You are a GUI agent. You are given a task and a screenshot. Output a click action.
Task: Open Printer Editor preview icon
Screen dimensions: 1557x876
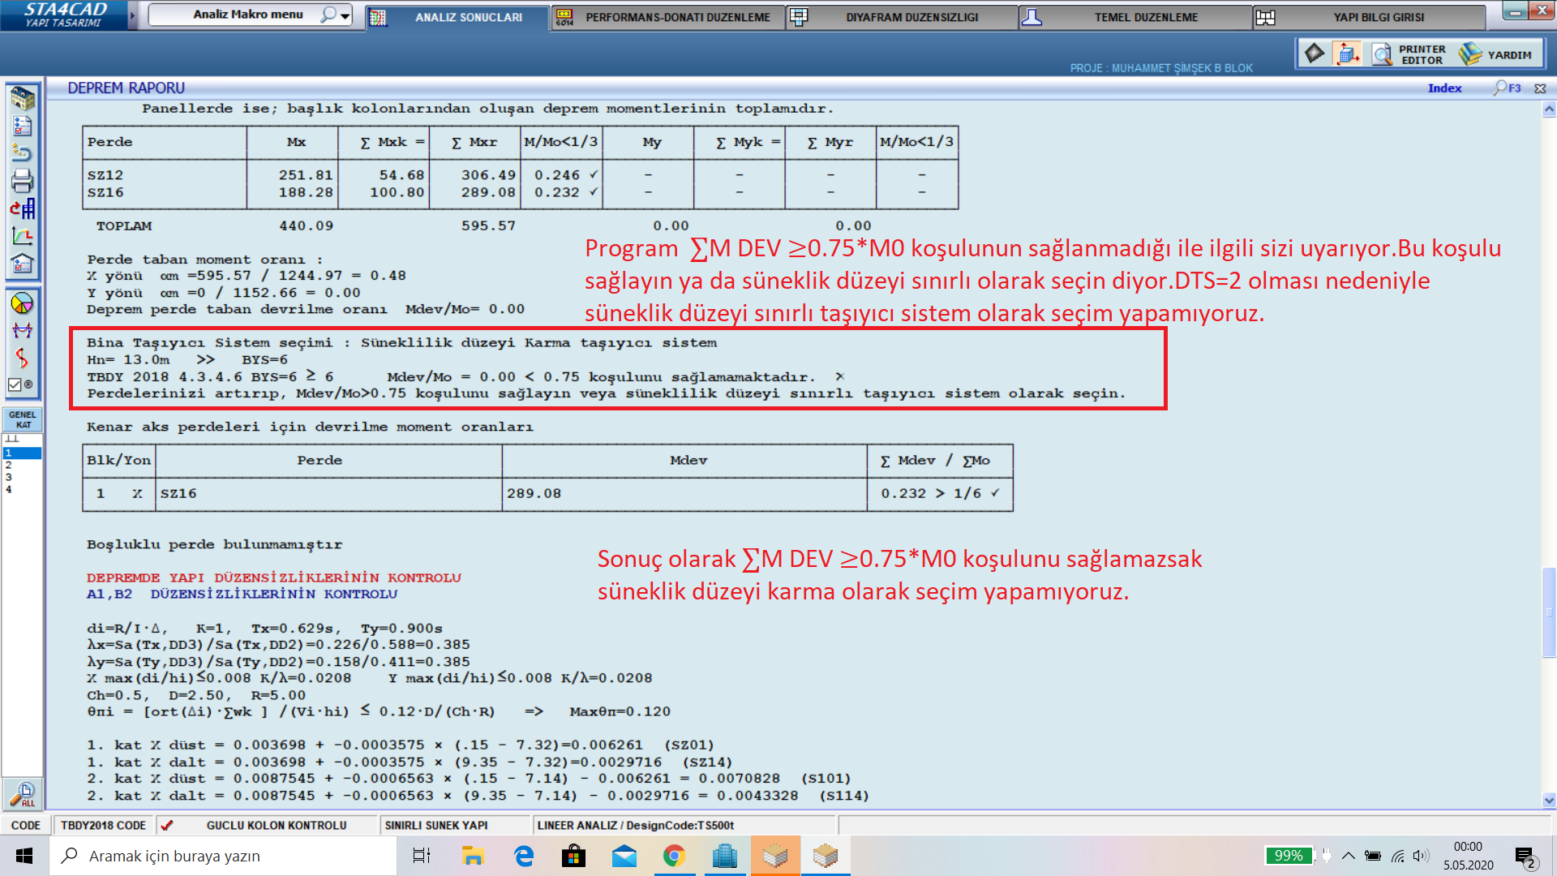[x=1382, y=54]
